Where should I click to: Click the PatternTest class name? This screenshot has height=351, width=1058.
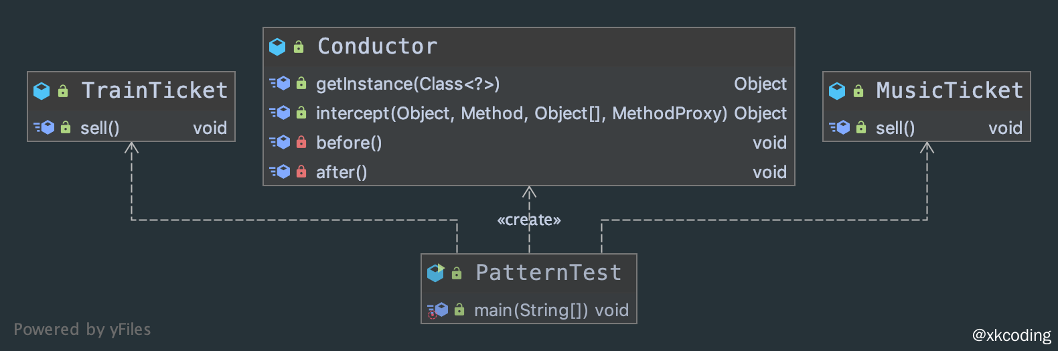pyautogui.click(x=548, y=273)
